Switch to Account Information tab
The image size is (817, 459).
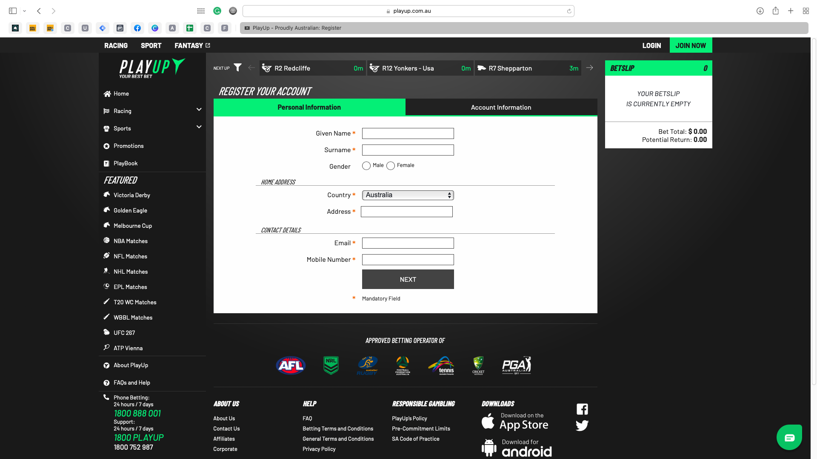(501, 108)
